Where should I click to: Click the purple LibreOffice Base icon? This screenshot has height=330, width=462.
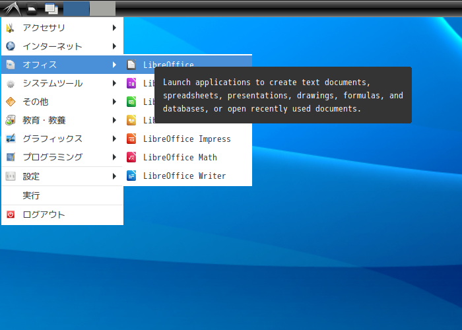[131, 83]
